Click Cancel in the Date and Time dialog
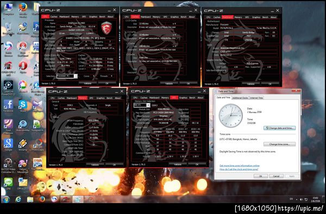 [277, 176]
